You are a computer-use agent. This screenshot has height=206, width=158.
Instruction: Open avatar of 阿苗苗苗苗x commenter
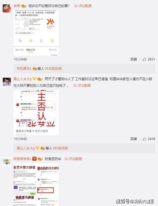[x=7, y=161]
